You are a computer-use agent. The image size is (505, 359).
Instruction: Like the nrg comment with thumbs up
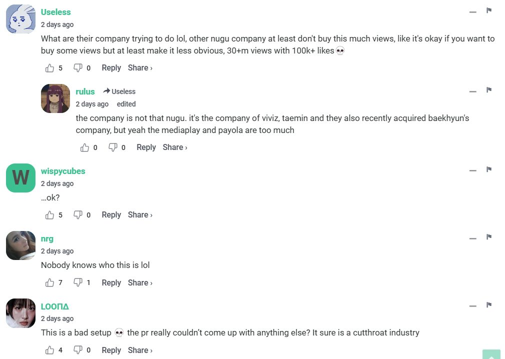[49, 282]
